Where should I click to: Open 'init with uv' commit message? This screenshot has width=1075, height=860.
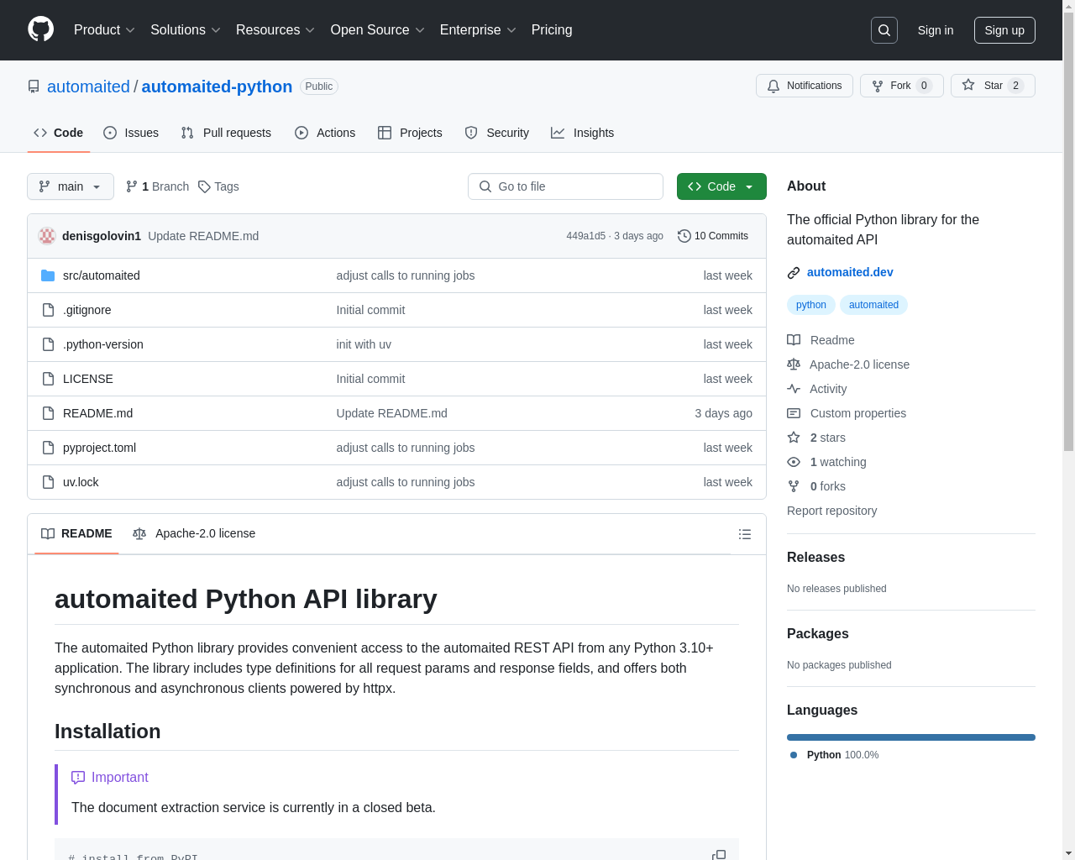point(364,344)
